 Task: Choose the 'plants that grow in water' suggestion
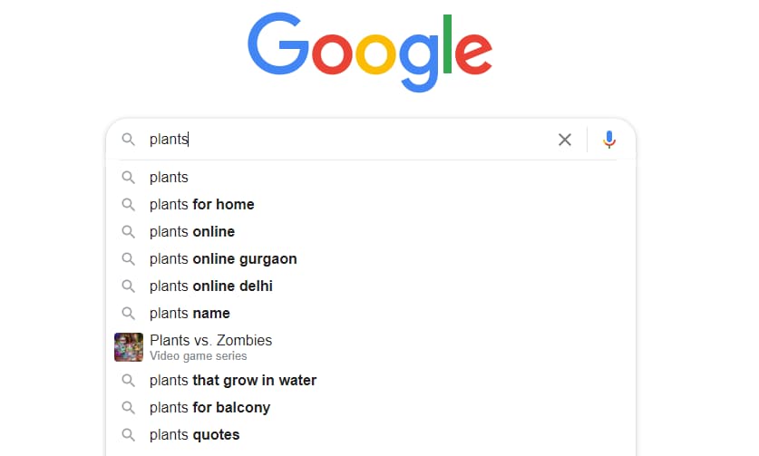pos(371,380)
